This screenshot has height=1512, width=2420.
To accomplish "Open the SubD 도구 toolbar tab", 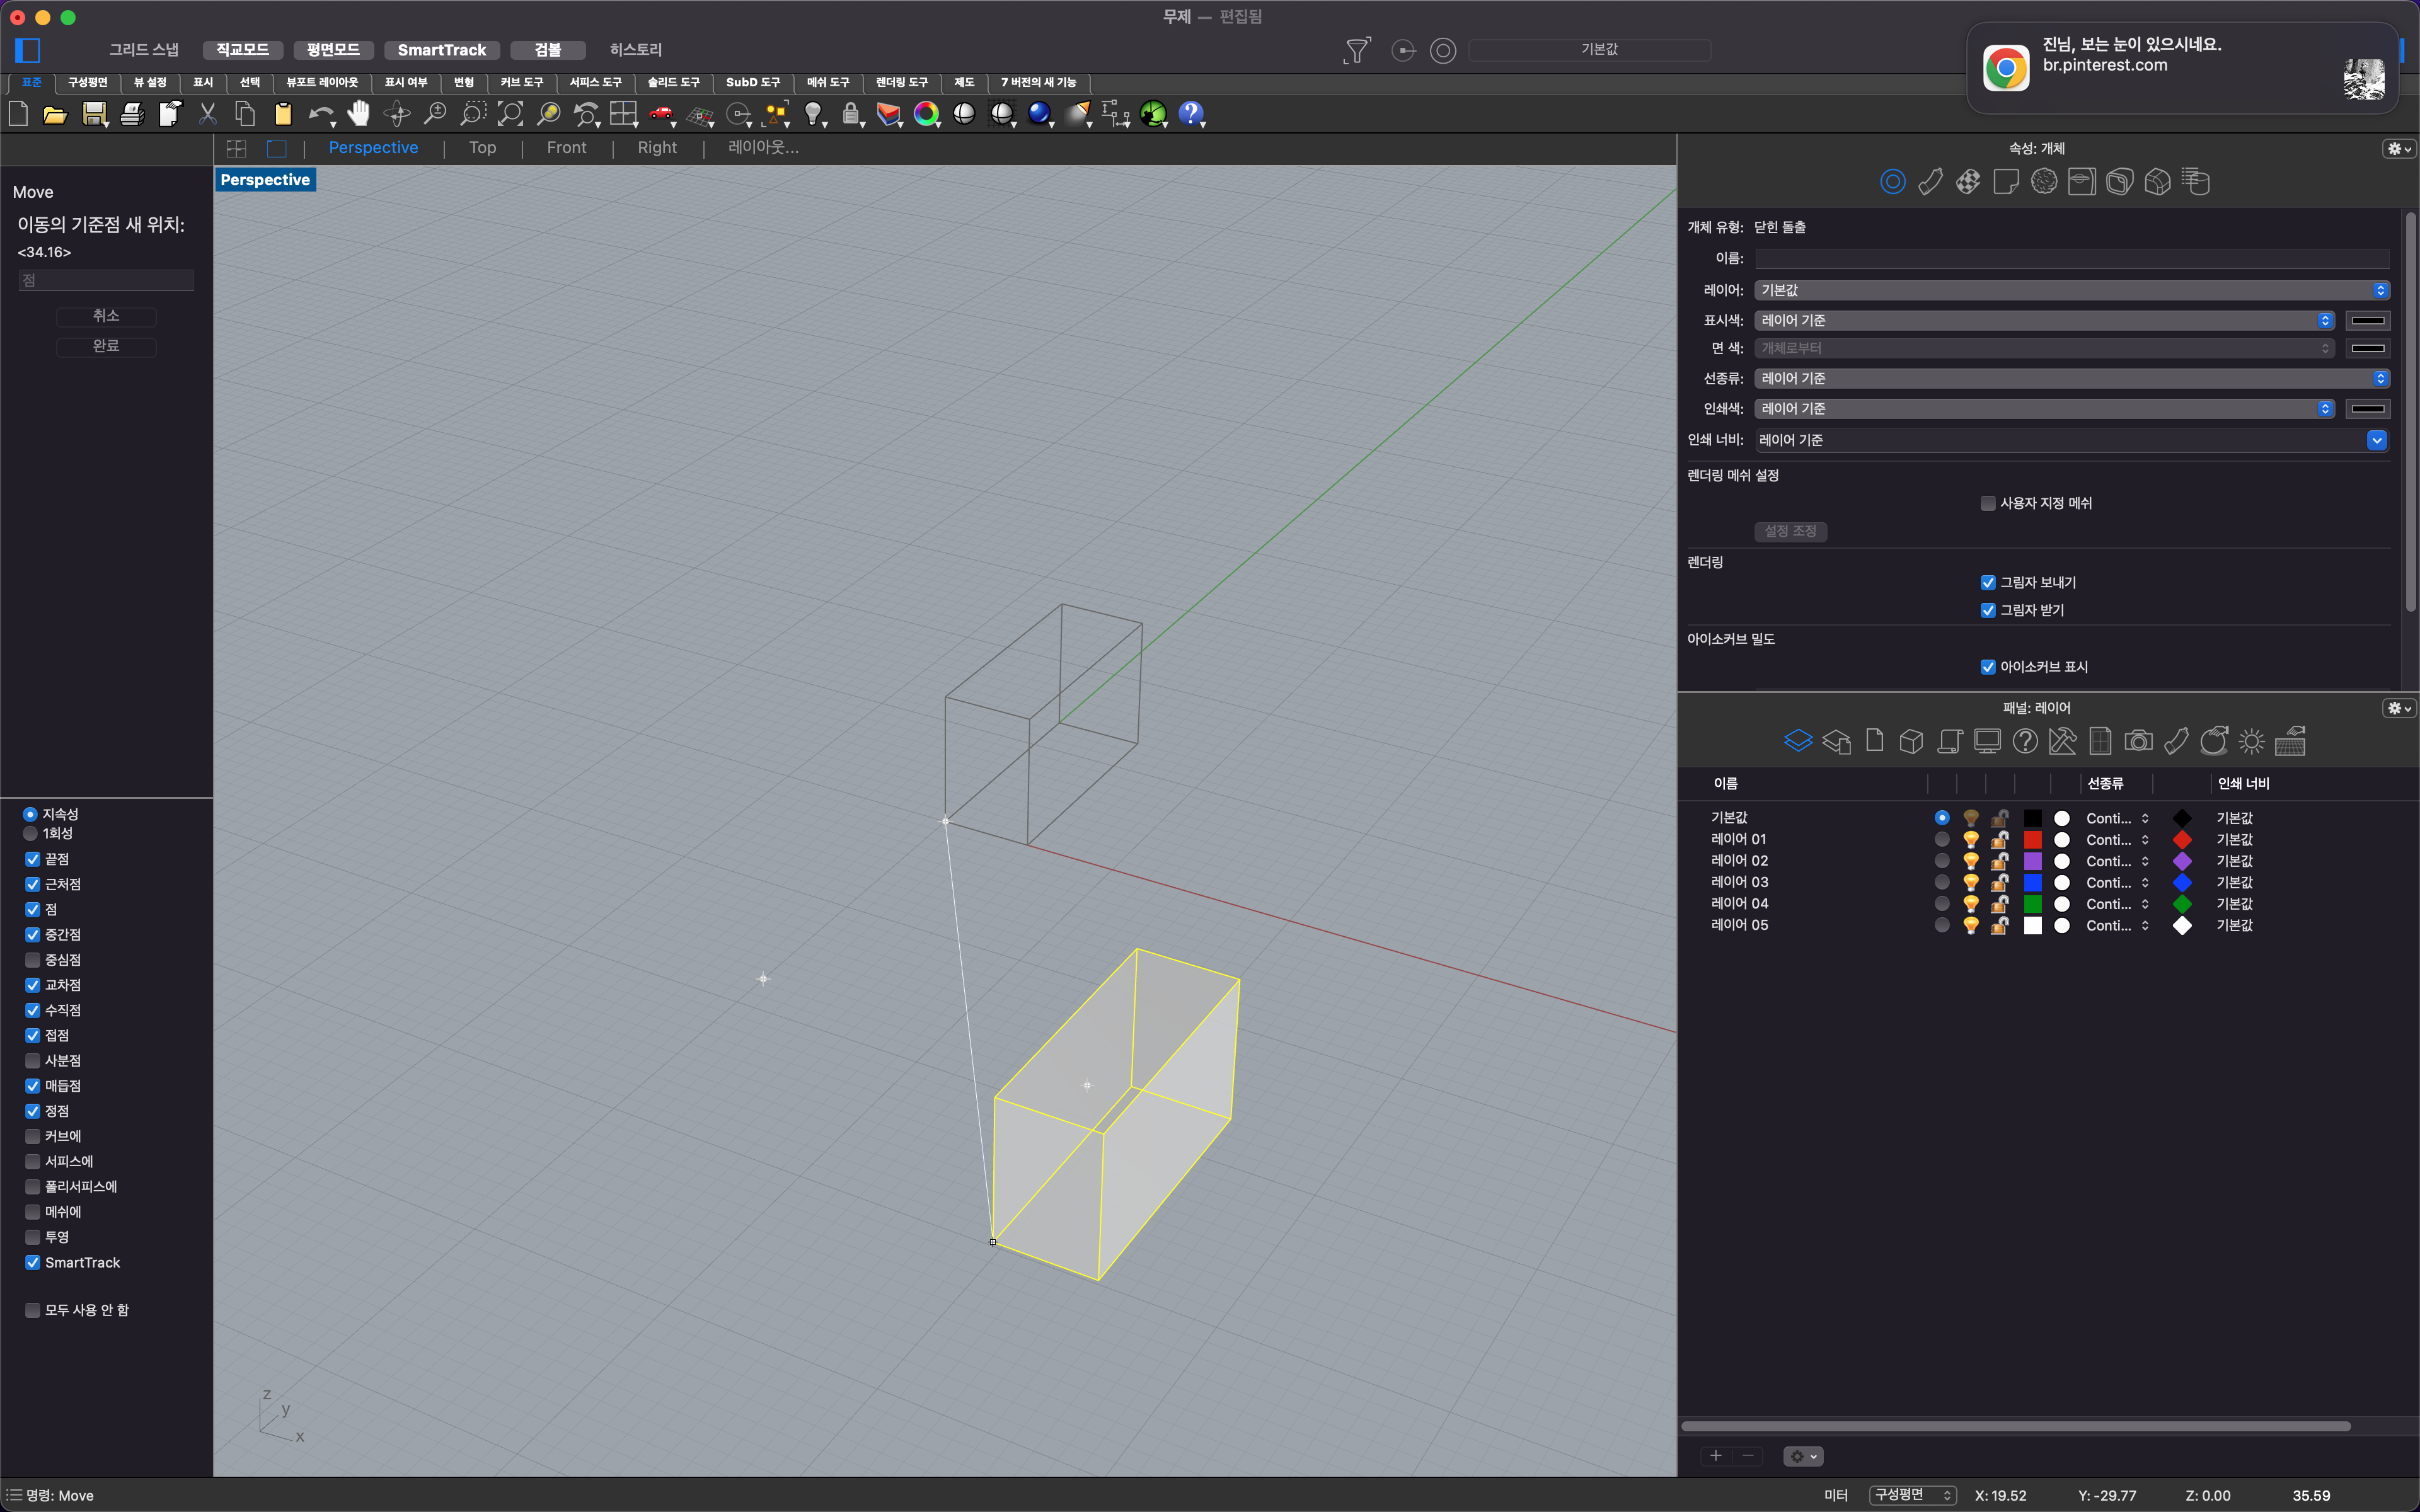I will [753, 82].
